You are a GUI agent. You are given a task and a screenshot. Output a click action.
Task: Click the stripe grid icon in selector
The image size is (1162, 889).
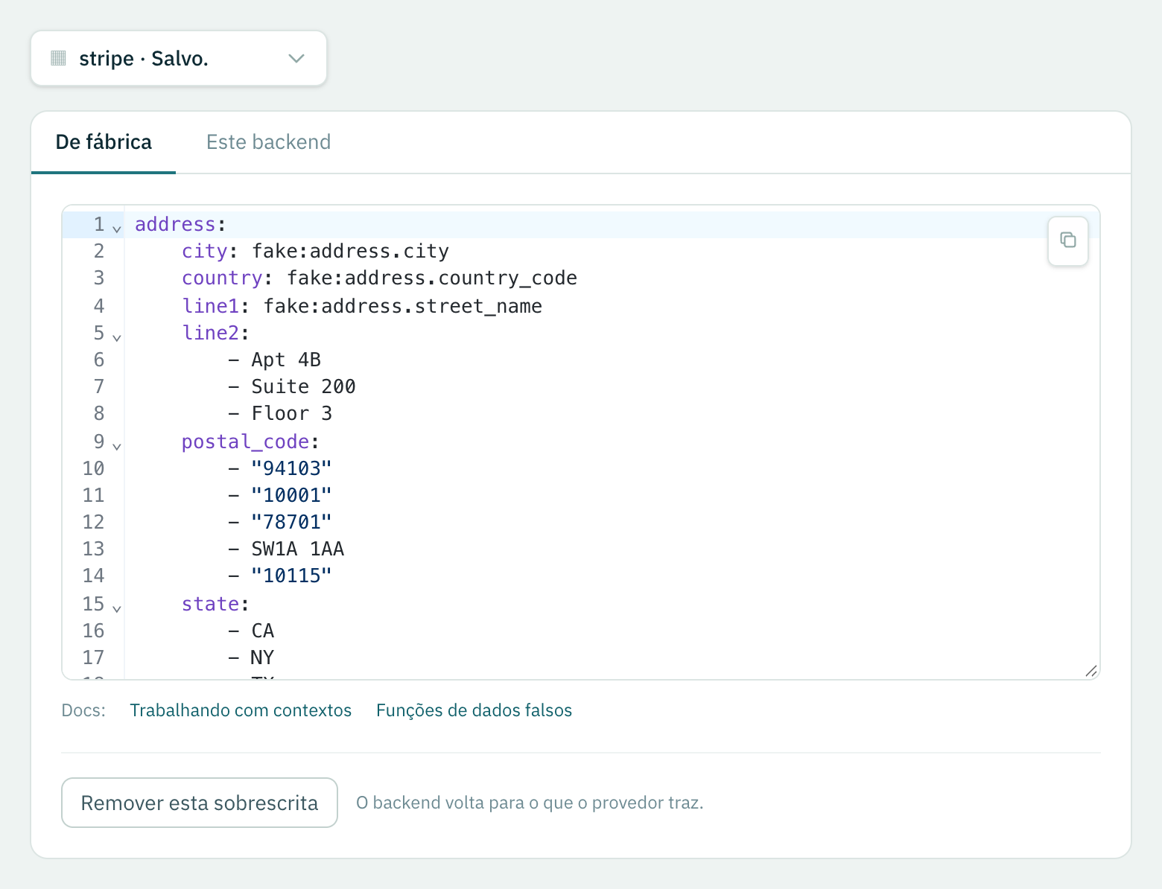[58, 58]
